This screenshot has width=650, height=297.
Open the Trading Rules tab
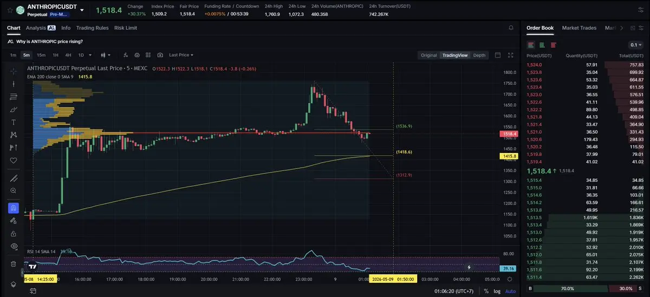click(x=92, y=28)
